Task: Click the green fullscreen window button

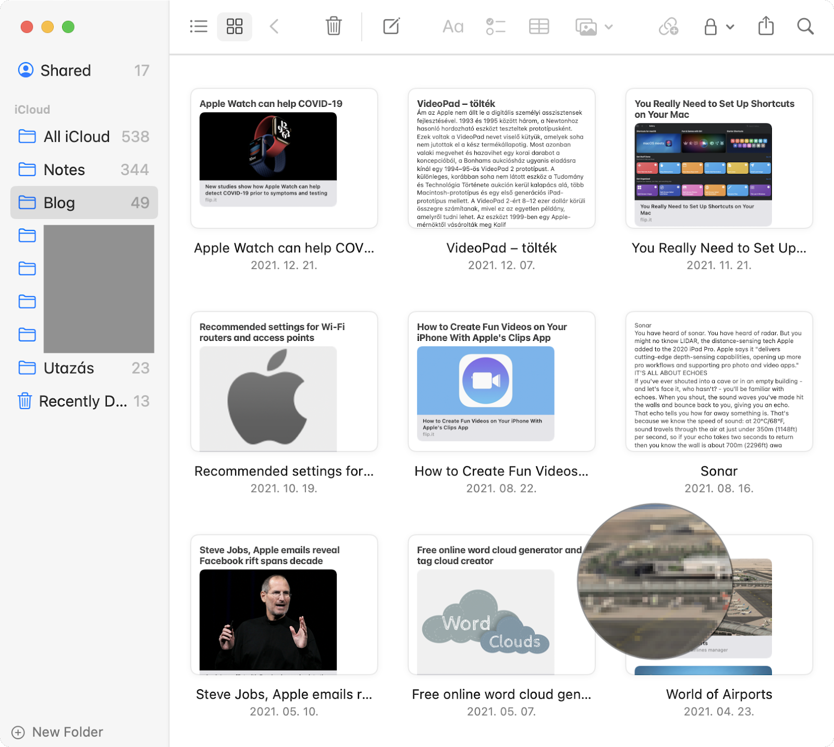Action: 68,27
